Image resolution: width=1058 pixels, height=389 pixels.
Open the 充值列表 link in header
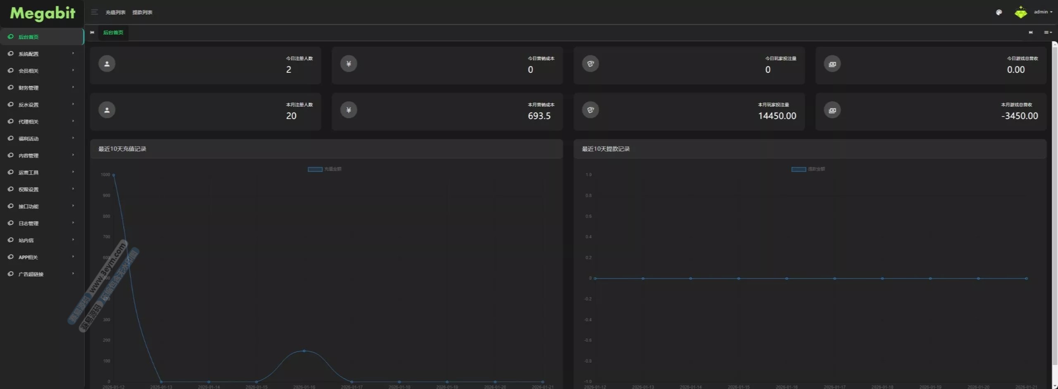coord(115,12)
